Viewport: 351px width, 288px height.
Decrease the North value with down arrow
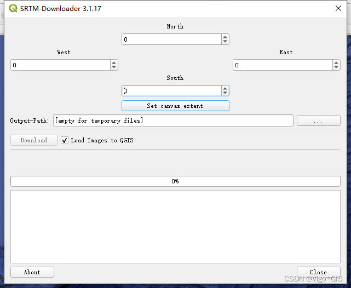pos(225,42)
